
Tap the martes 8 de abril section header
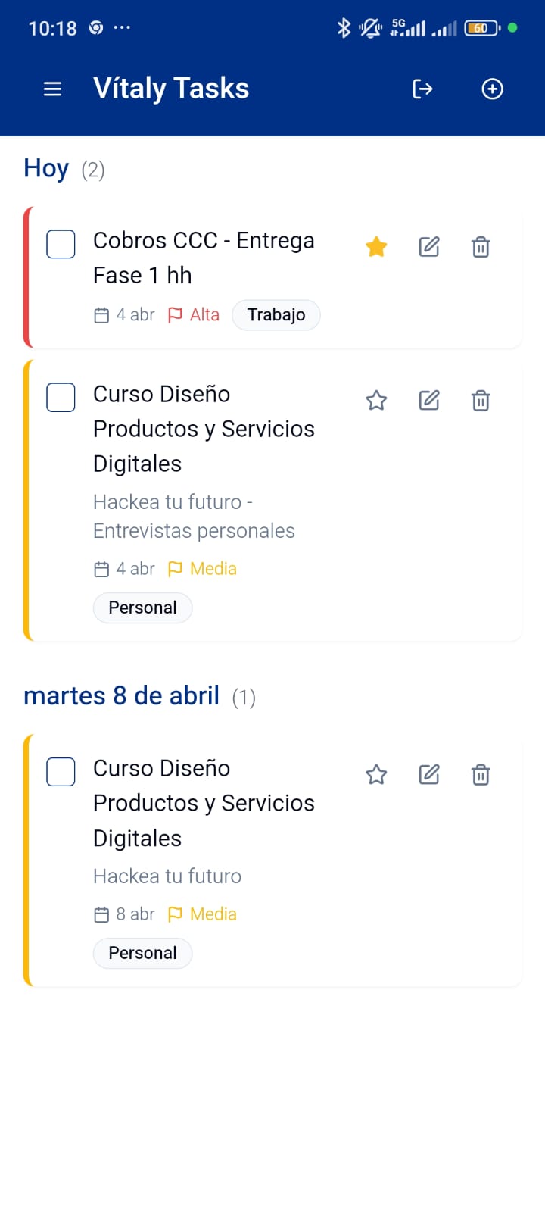(122, 695)
